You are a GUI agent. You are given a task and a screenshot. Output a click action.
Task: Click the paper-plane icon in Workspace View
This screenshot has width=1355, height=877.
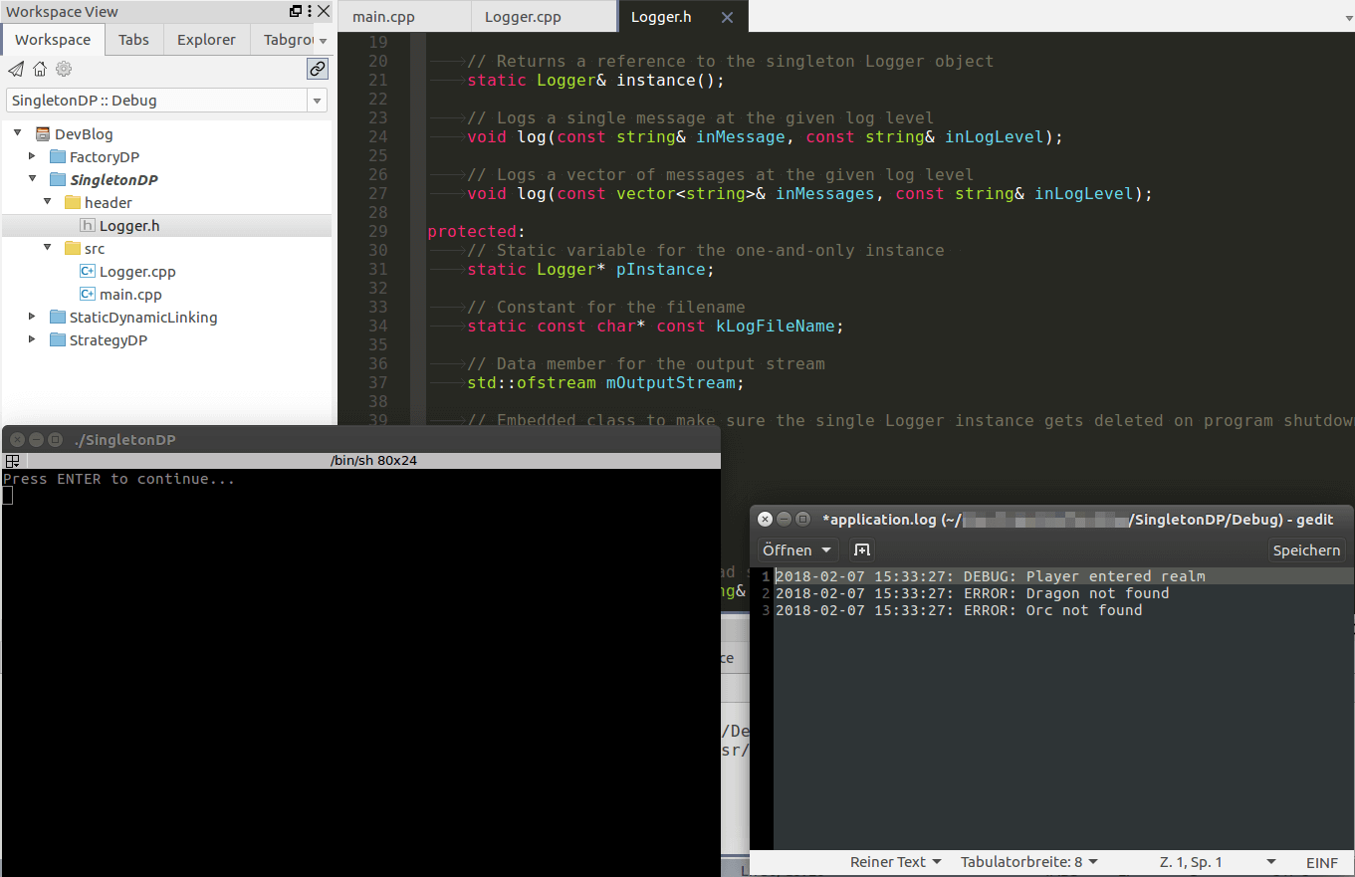16,69
